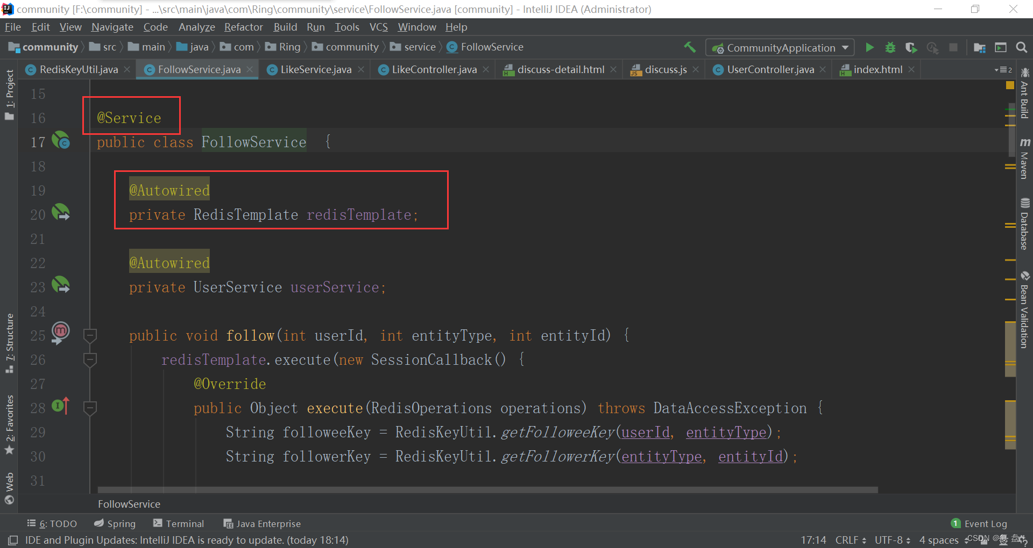Click the getFolloweeKey method call
The height and width of the screenshot is (548, 1033).
[558, 432]
